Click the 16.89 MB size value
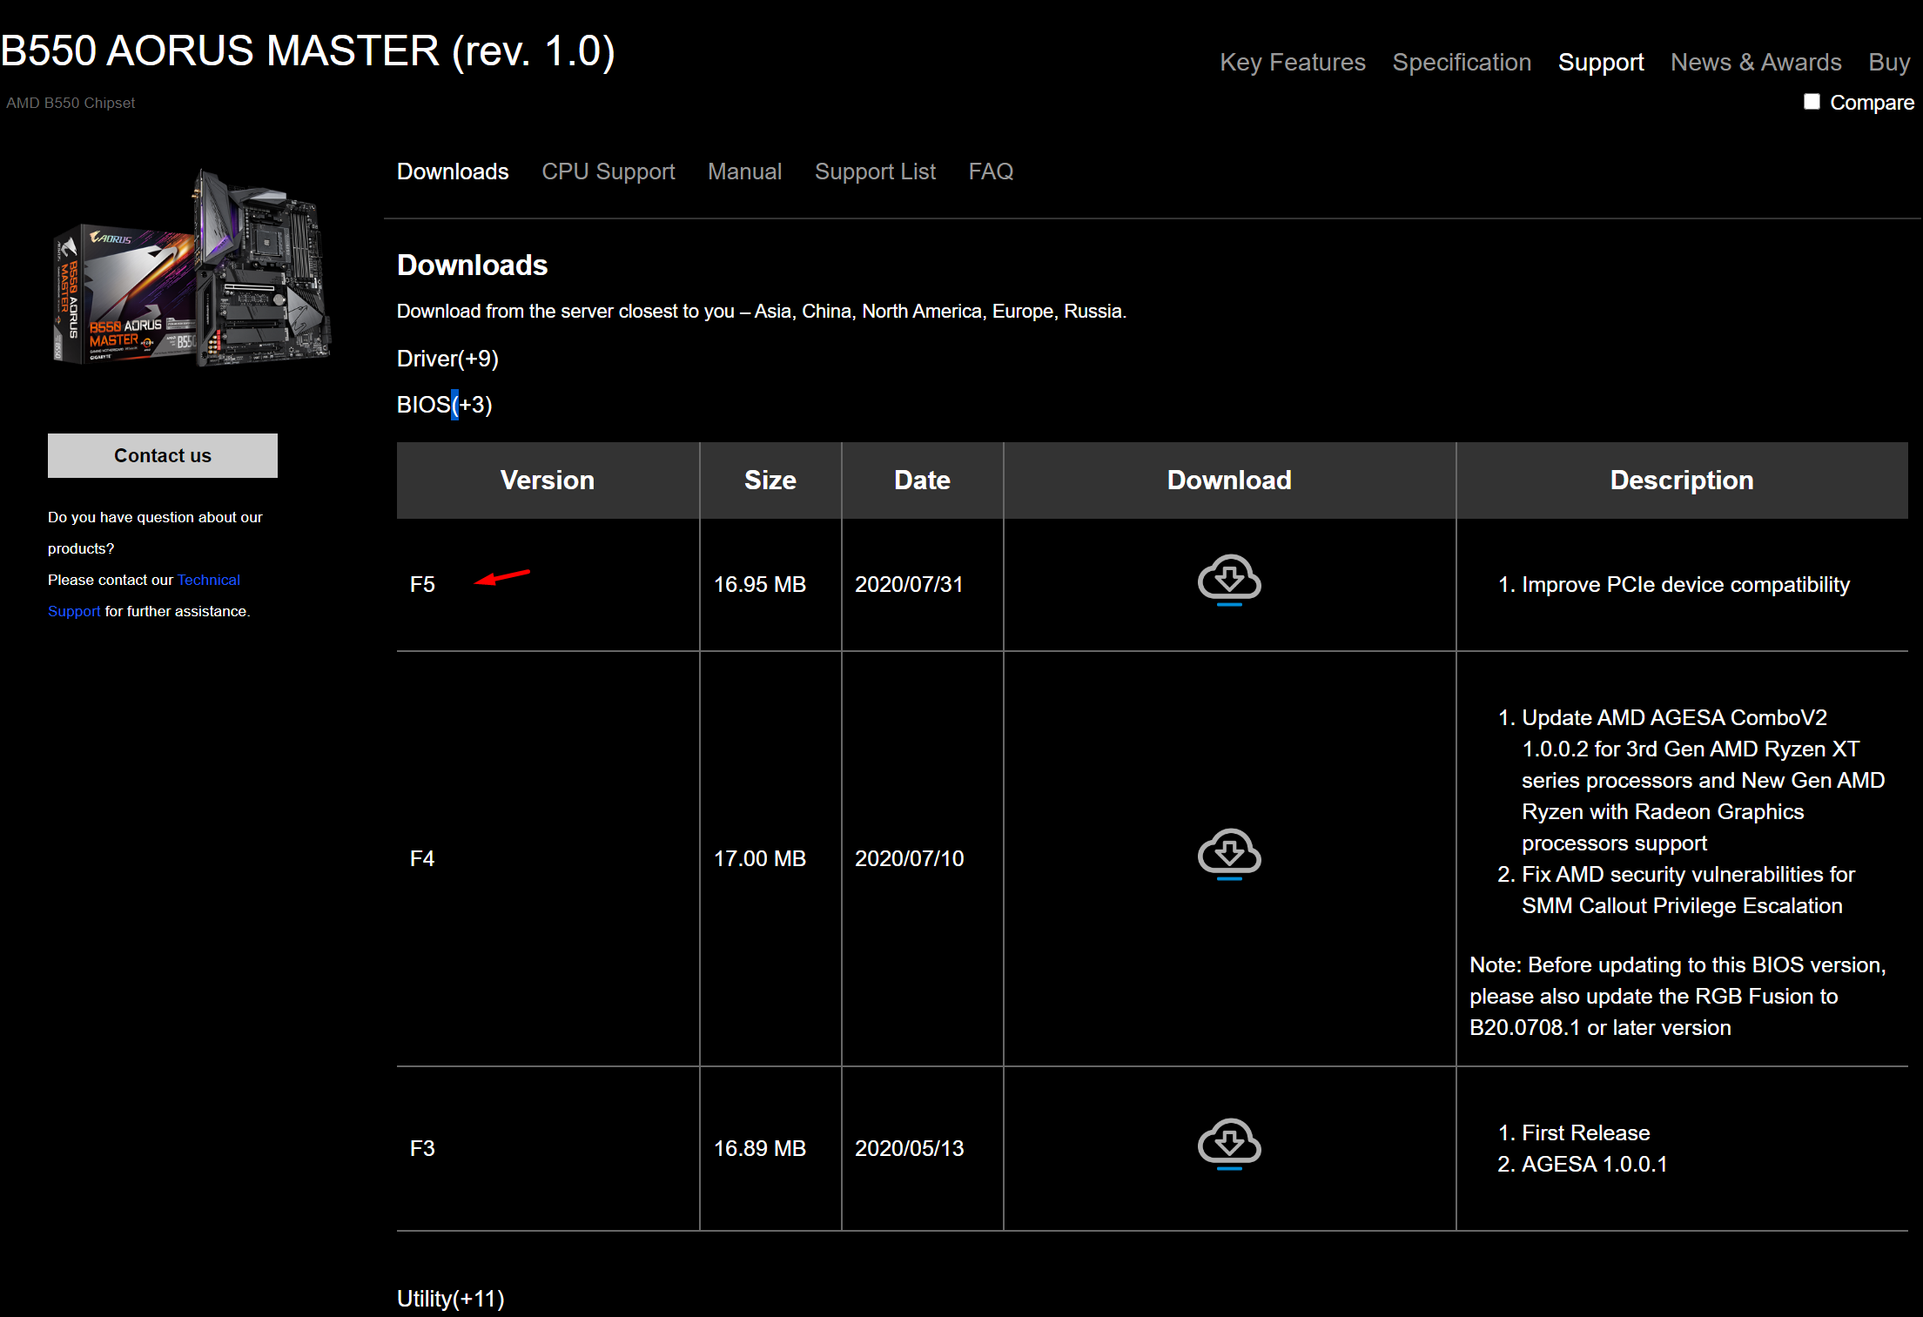 coord(760,1149)
